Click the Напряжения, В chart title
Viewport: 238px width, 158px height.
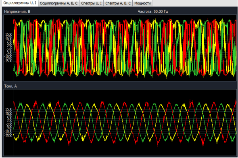tap(17, 12)
